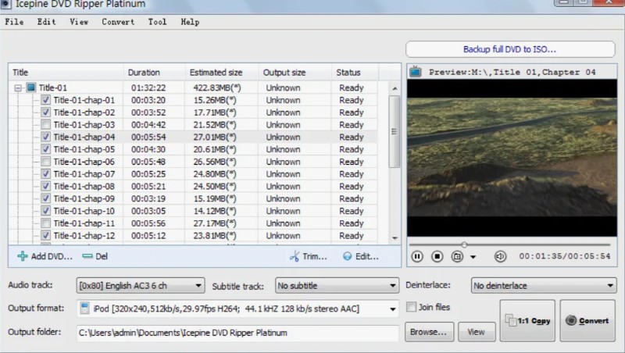Click the Add DVD plus icon
625x353 pixels.
point(22,256)
